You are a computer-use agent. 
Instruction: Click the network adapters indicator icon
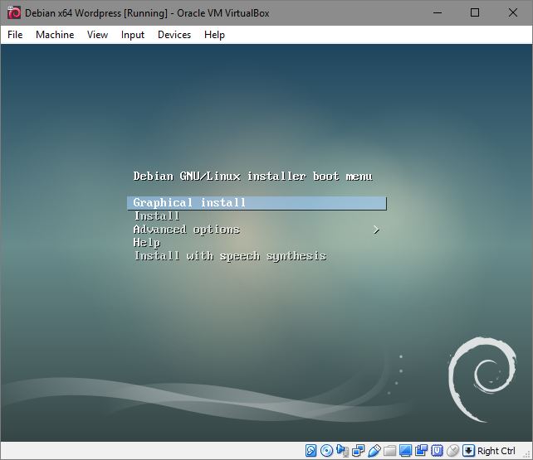(359, 451)
